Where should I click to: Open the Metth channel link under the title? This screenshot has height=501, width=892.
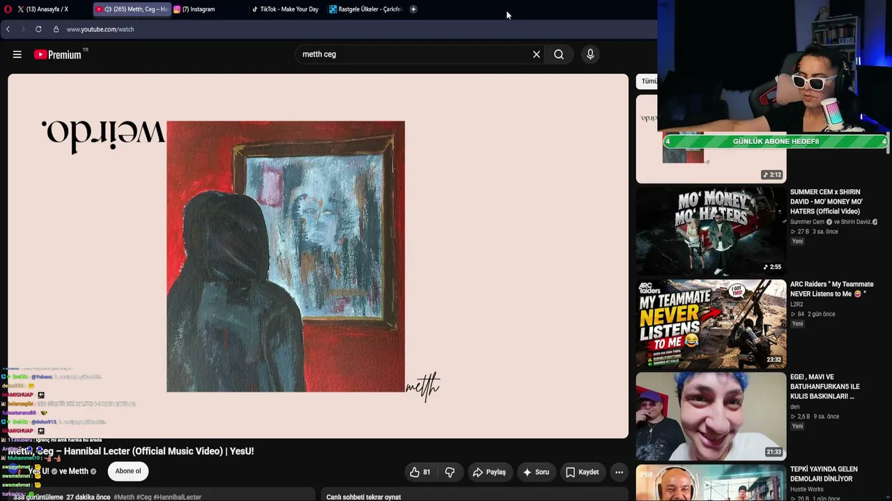[79, 471]
